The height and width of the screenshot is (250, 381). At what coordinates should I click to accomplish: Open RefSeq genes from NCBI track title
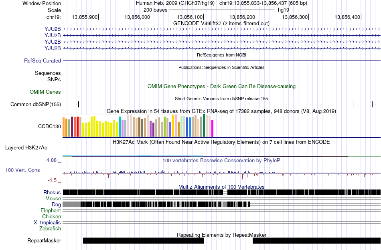(x=221, y=55)
